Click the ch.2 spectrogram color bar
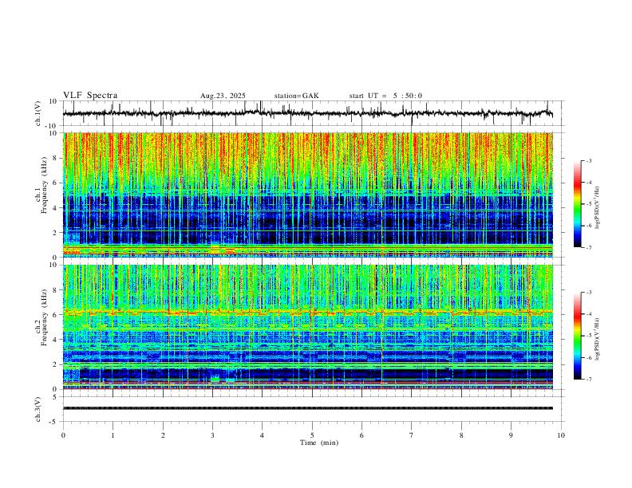Screen dimensions: 632x488 (578, 336)
